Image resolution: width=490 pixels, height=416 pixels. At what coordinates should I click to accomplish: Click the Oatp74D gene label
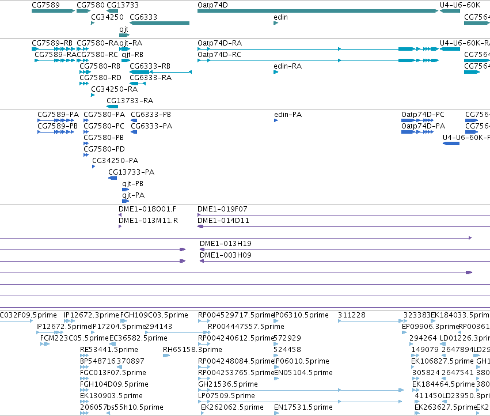click(212, 5)
